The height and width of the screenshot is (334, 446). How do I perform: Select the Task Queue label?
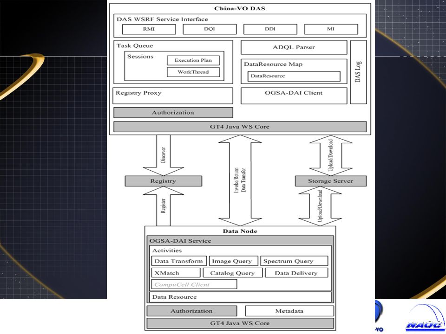135,45
